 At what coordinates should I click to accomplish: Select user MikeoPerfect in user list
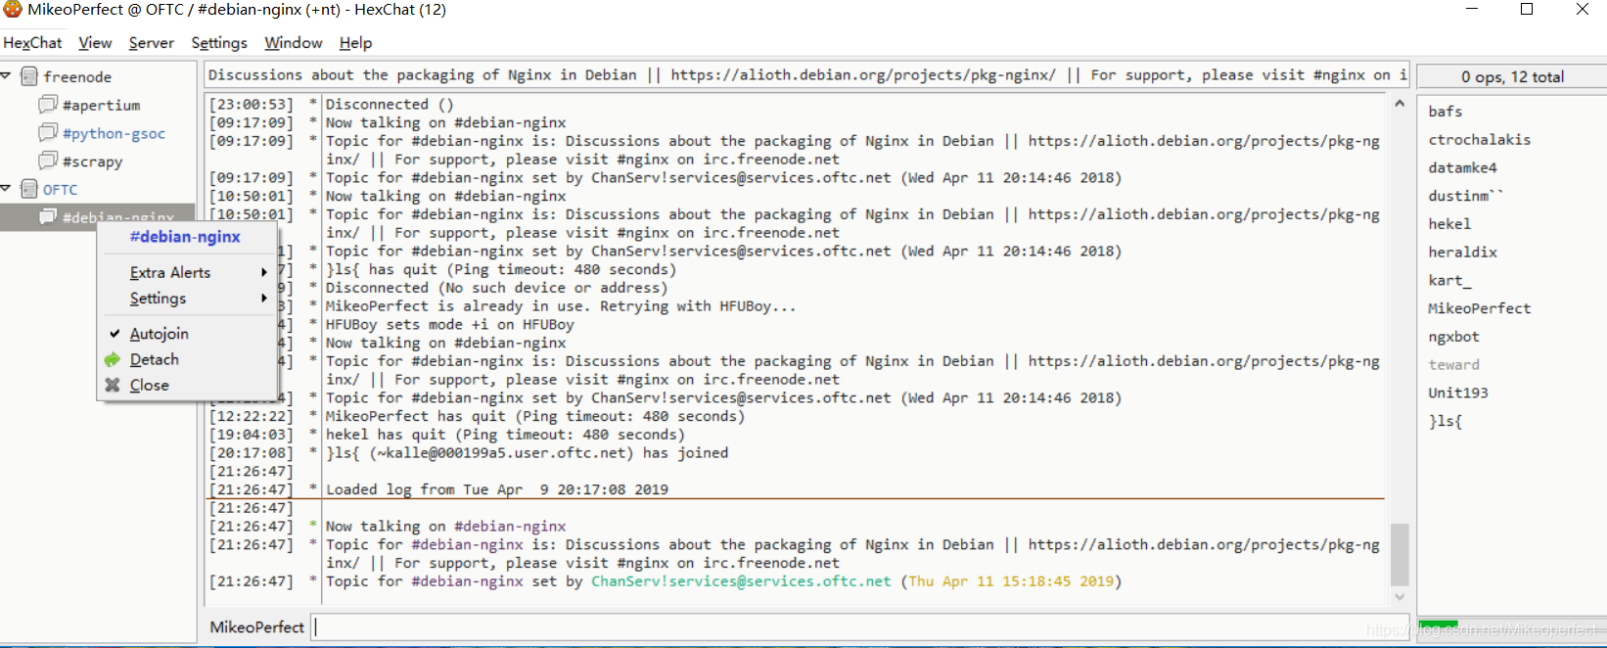click(x=1479, y=308)
